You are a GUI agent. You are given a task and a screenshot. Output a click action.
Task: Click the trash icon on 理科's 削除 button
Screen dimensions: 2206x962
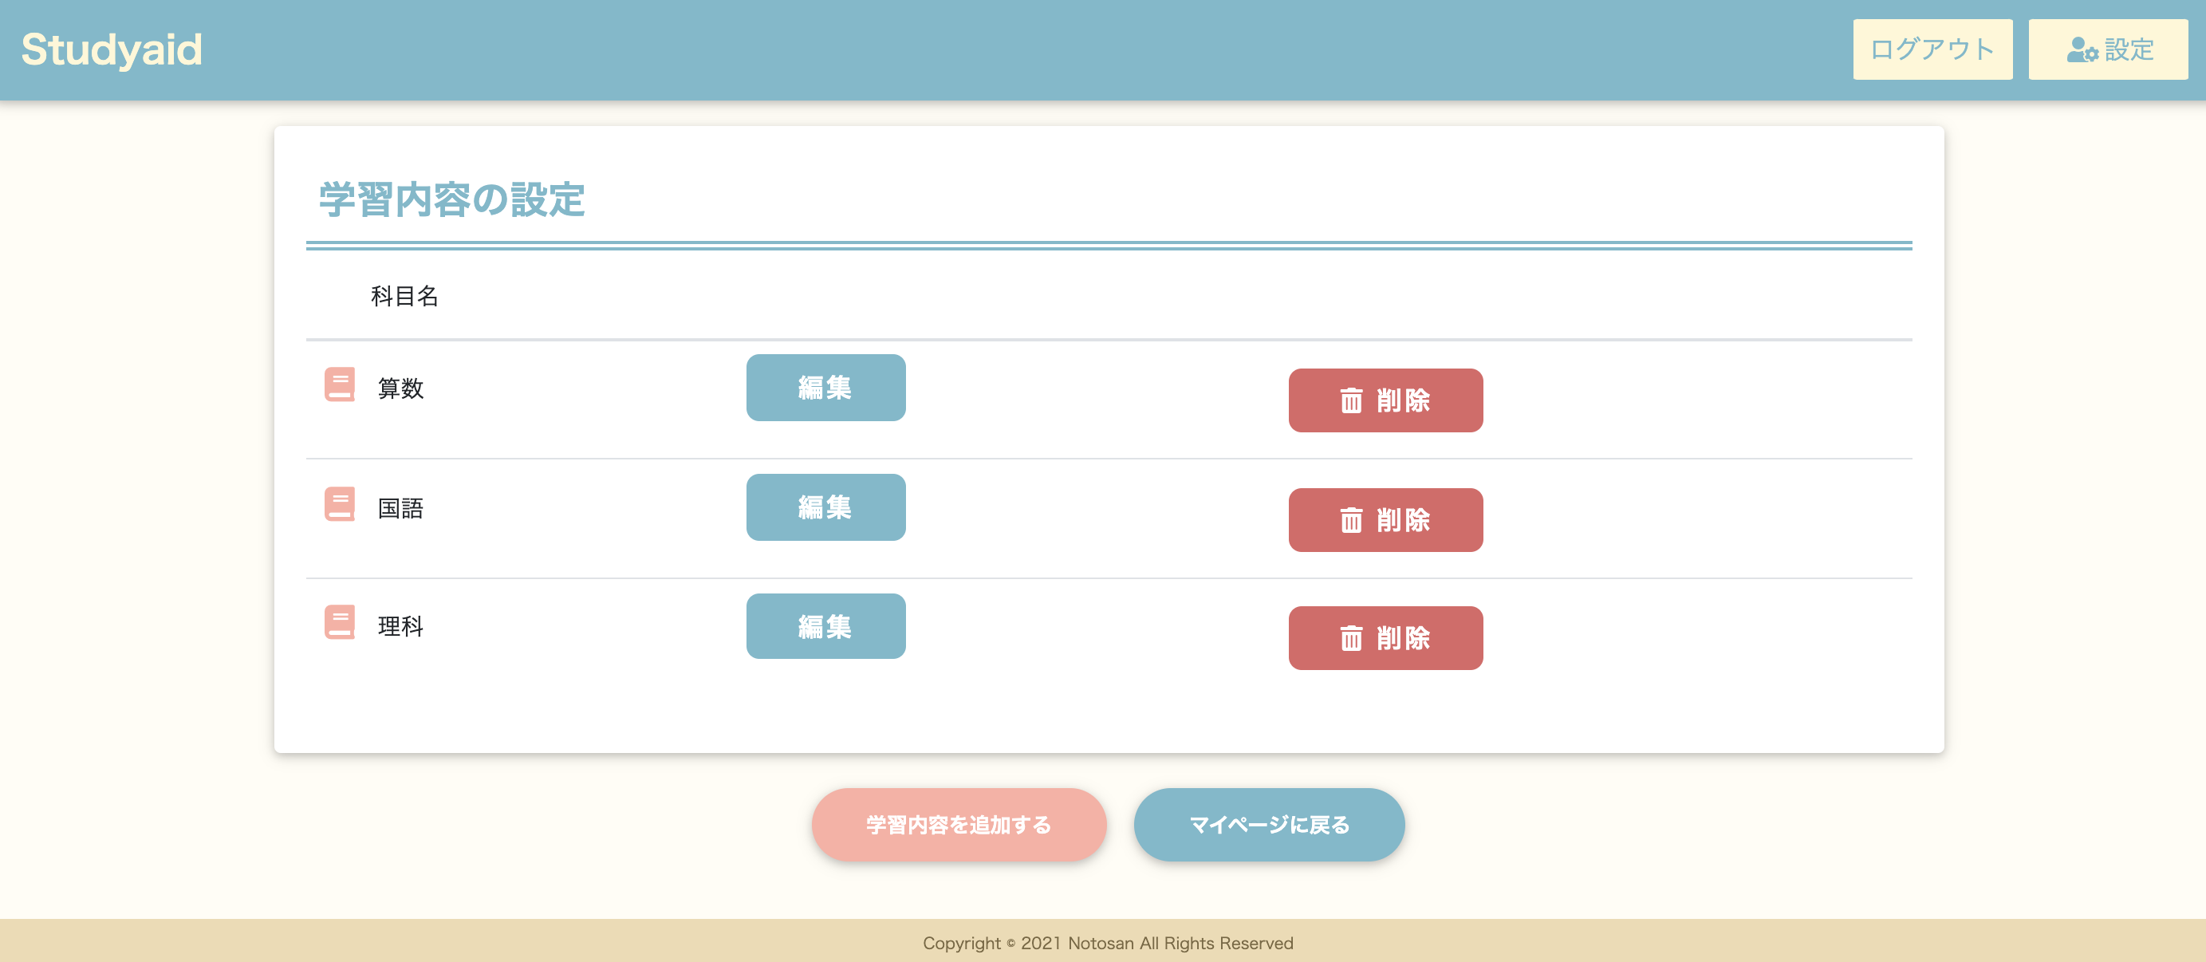(x=1350, y=638)
